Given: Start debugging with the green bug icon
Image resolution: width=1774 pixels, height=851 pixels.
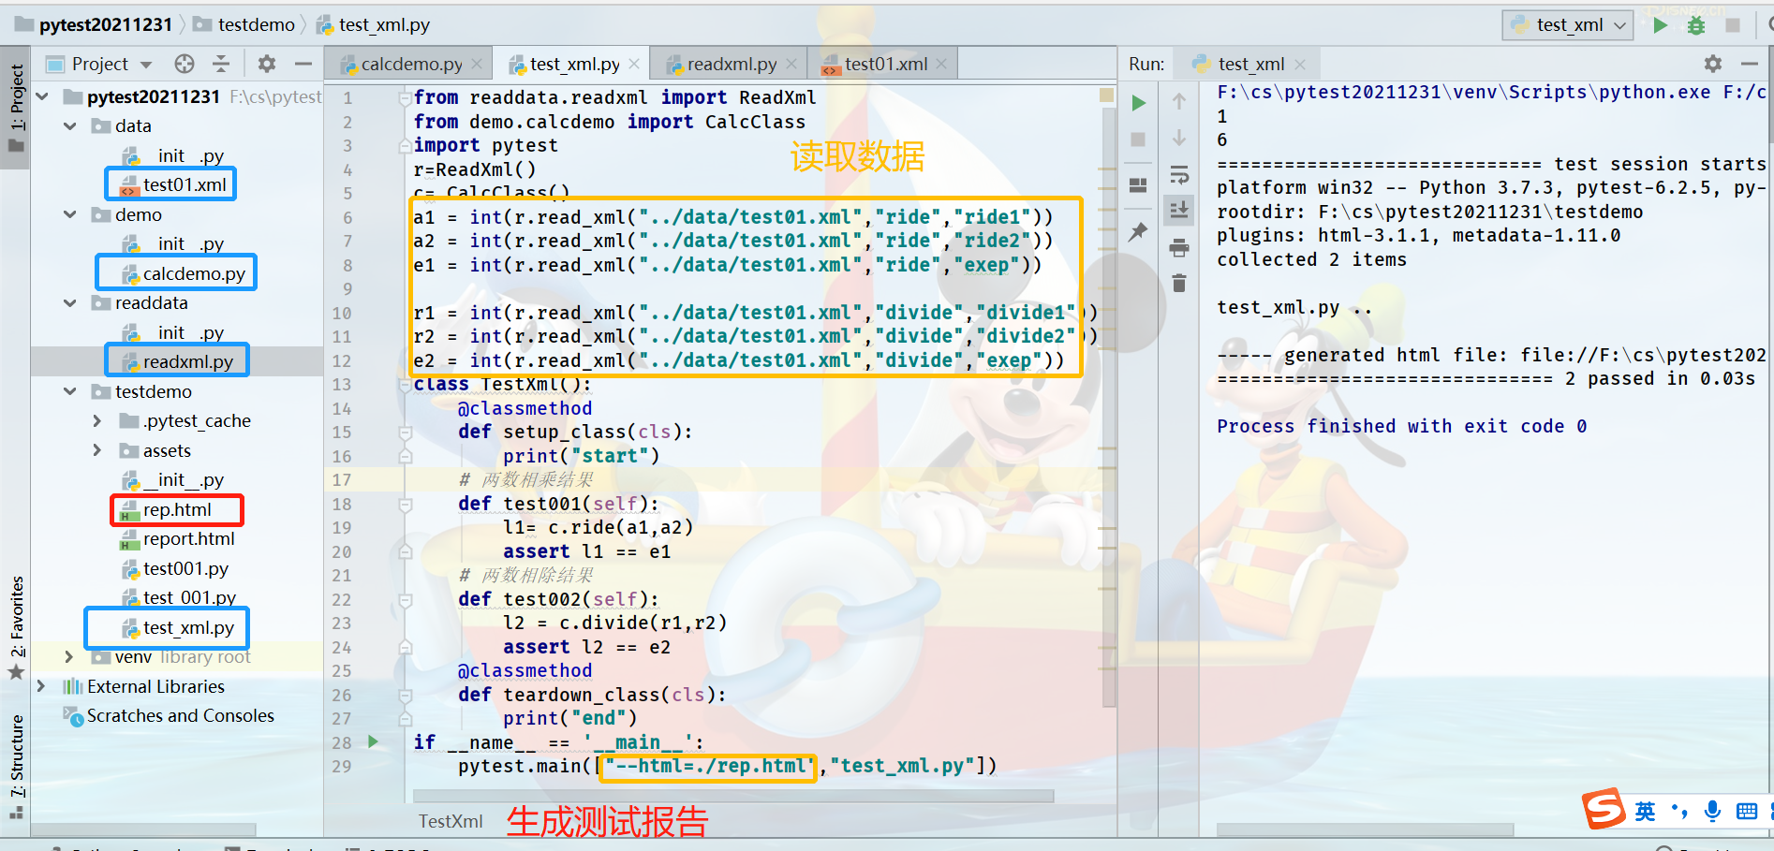Looking at the screenshot, I should [x=1696, y=25].
